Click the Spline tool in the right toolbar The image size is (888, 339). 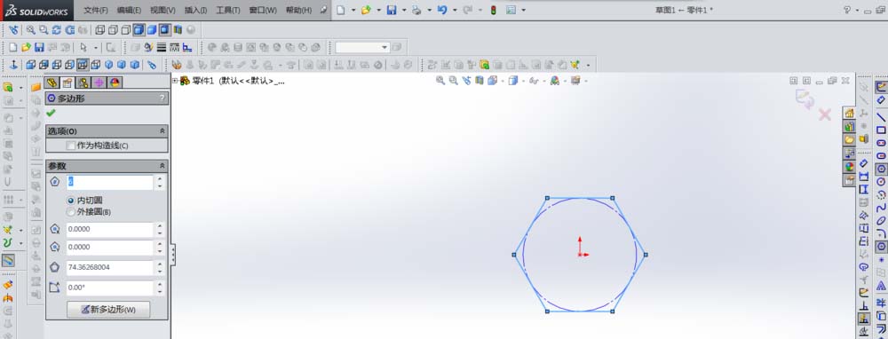(x=881, y=208)
